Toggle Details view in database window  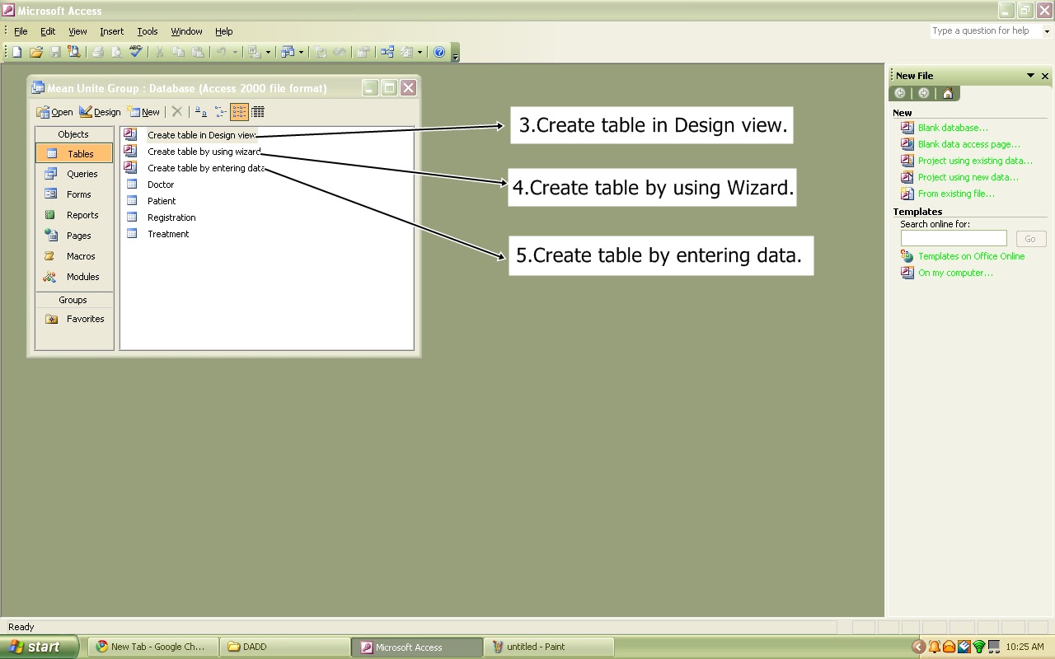coord(258,112)
